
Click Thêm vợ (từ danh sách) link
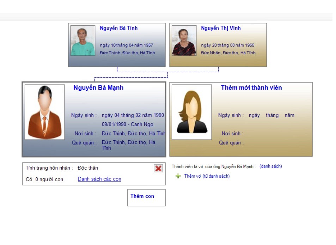tap(207, 176)
